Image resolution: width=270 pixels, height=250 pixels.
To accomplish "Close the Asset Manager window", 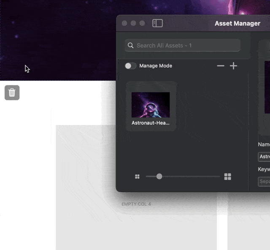I will pyautogui.click(x=124, y=23).
